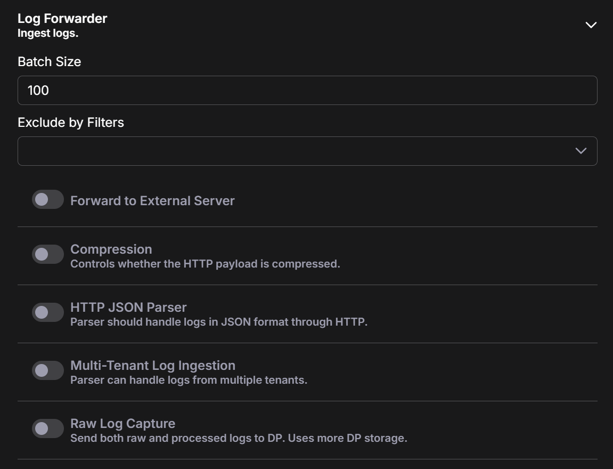The image size is (613, 469).
Task: Click the Exclude by Filters label
Action: coord(71,123)
